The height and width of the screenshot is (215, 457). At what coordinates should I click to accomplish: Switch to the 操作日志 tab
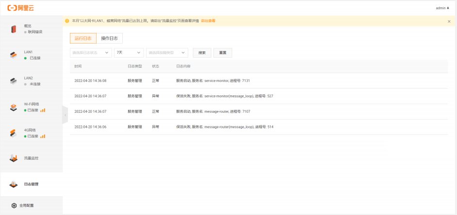(x=109, y=39)
